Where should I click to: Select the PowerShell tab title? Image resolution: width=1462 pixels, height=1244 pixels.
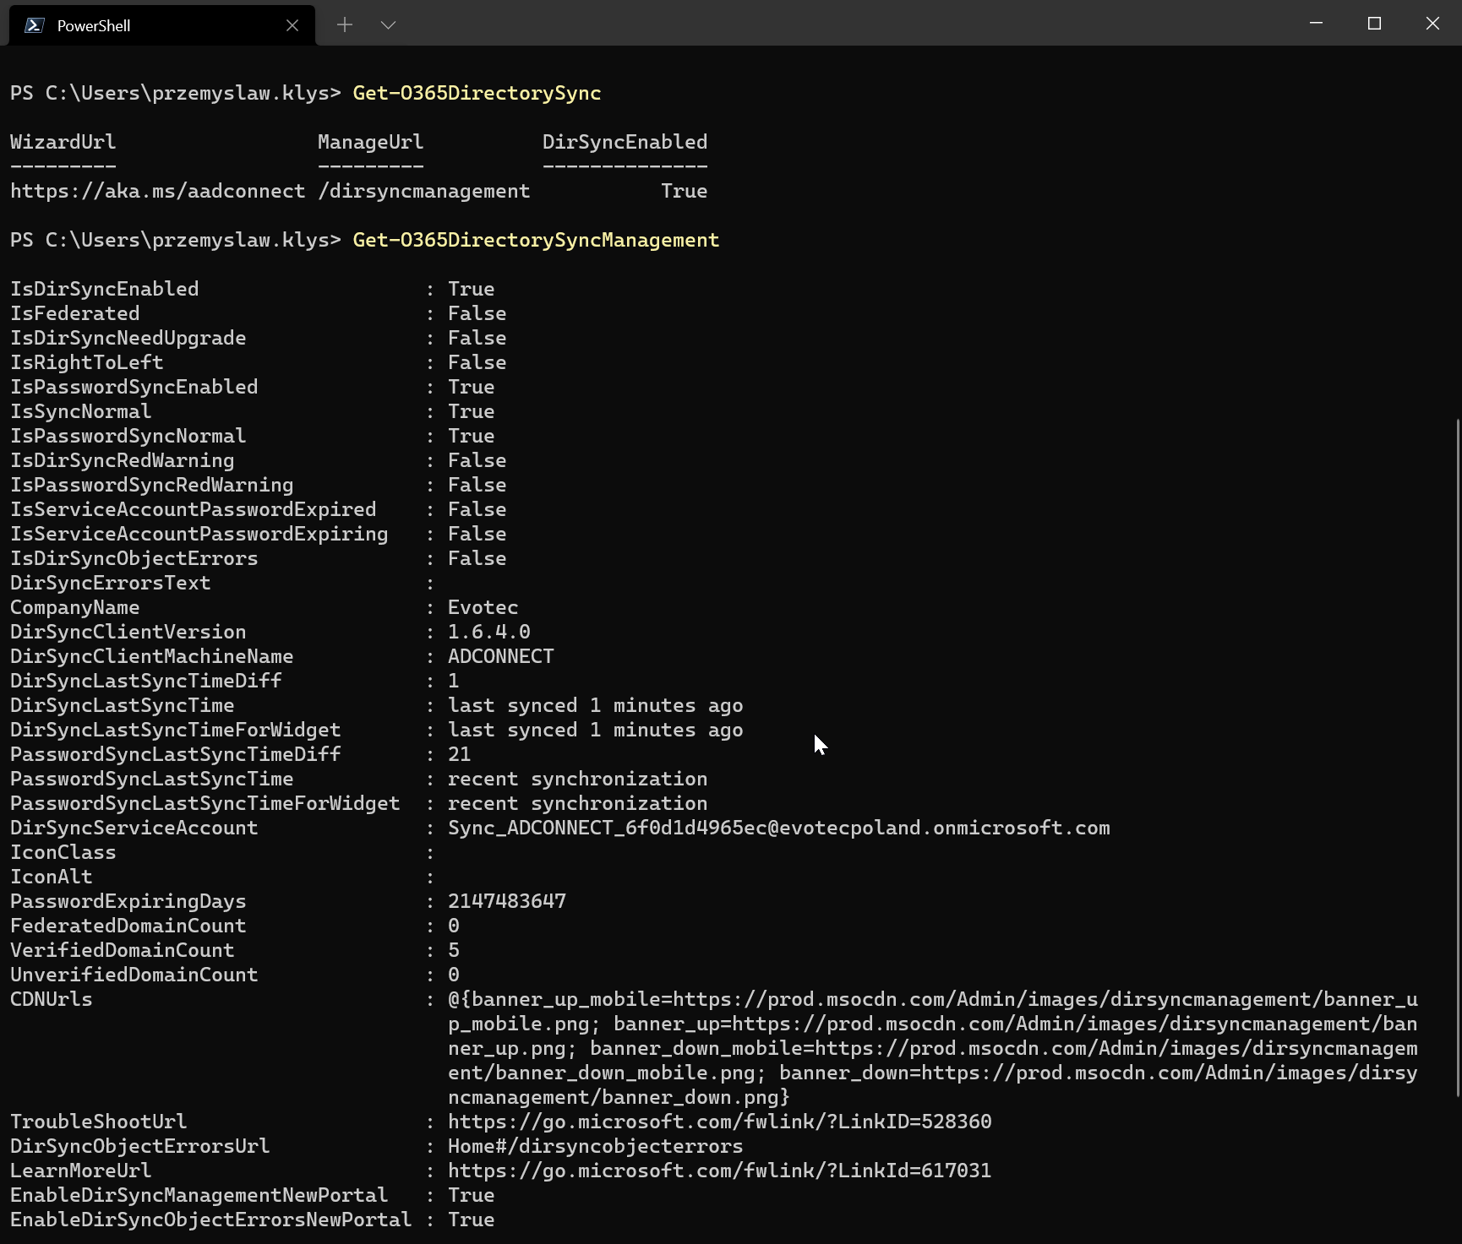[94, 26]
